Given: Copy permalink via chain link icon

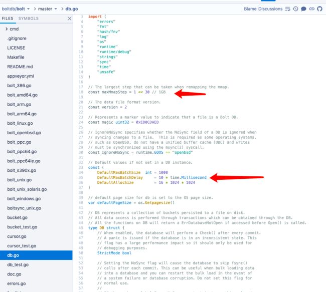Looking at the screenshot, I should tap(311, 9).
